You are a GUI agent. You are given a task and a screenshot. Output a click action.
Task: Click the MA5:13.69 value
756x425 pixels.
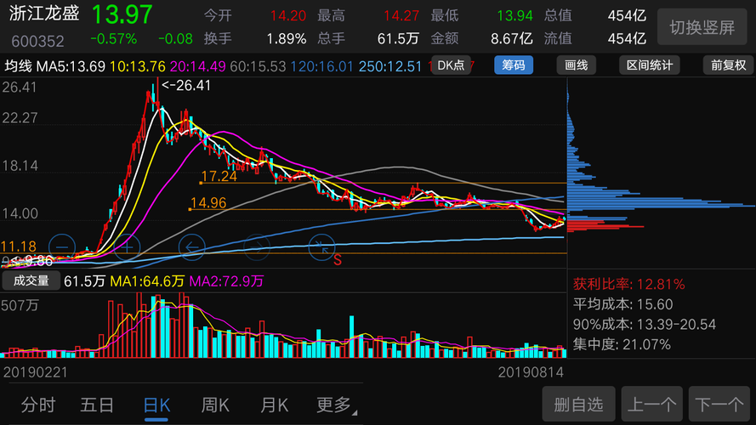click(x=71, y=66)
